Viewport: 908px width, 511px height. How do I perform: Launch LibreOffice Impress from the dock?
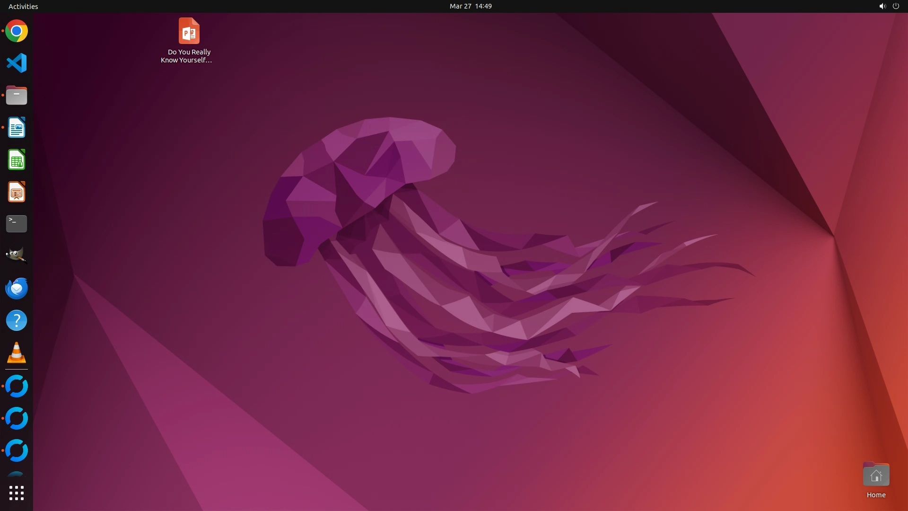pos(17,192)
